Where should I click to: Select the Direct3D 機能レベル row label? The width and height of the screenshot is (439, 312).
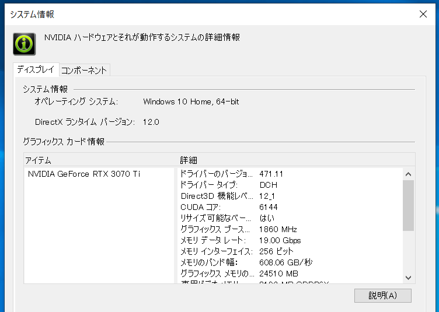(217, 196)
